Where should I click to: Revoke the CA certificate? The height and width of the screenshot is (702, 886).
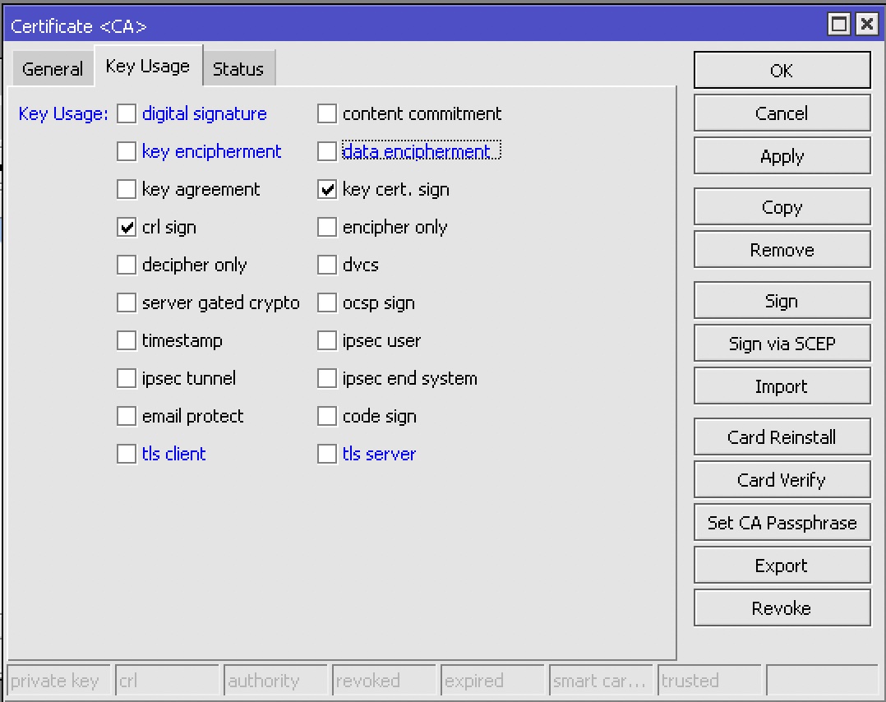[x=782, y=608]
